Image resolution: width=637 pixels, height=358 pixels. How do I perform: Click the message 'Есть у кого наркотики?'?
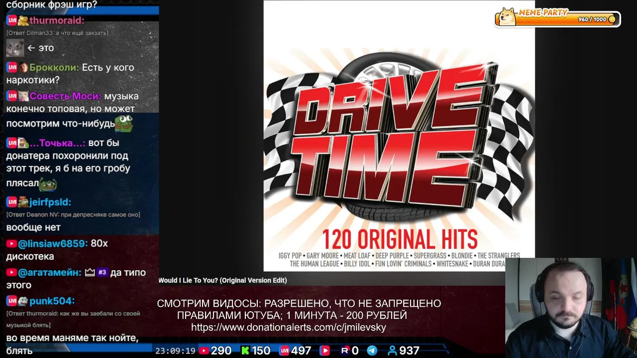click(x=70, y=74)
